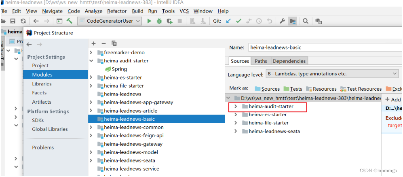Expand freemarker-demo module node

point(91,53)
